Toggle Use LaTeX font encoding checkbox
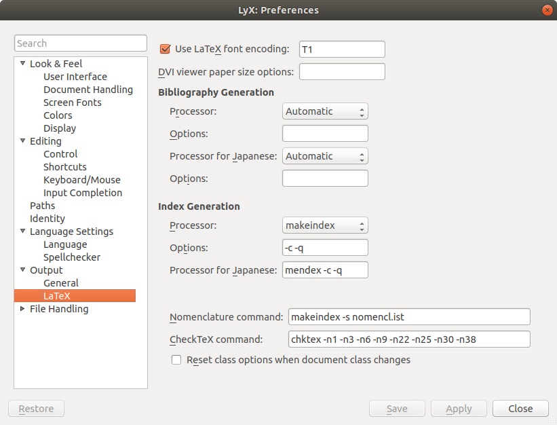The image size is (557, 425). coord(164,49)
